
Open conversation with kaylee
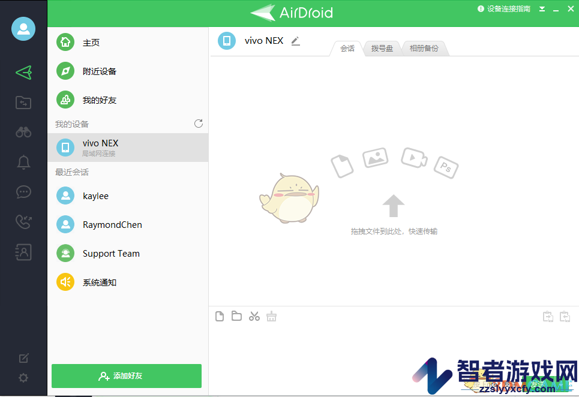[128, 196]
